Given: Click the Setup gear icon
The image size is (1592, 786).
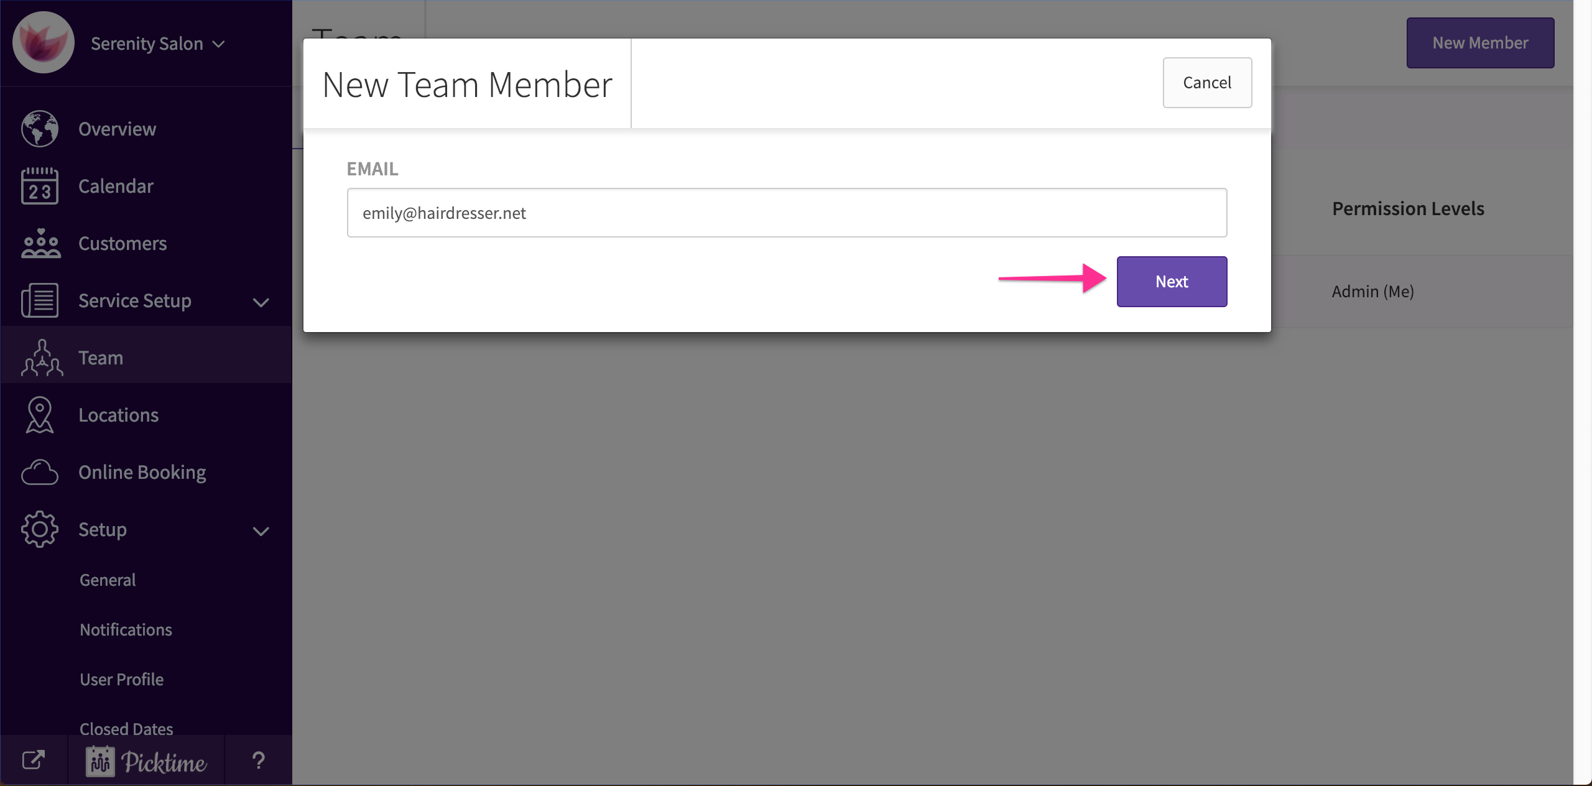Looking at the screenshot, I should pos(40,529).
